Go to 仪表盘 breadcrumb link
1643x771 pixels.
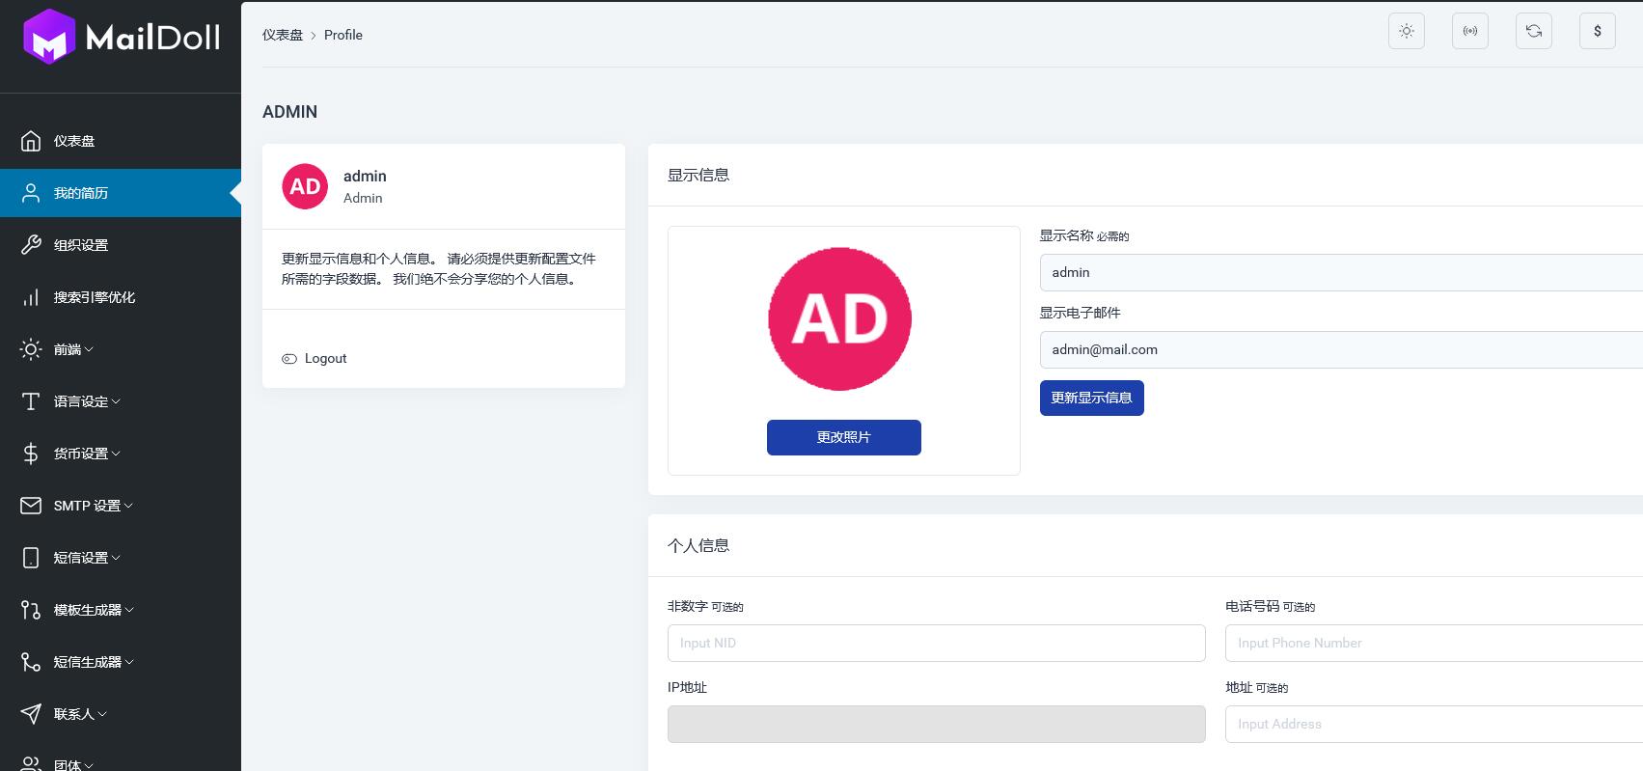pos(282,35)
